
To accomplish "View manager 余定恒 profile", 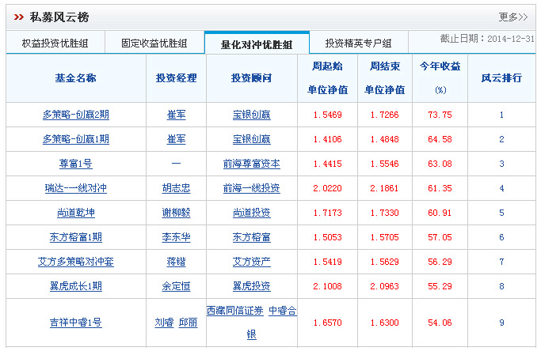I will click(177, 286).
